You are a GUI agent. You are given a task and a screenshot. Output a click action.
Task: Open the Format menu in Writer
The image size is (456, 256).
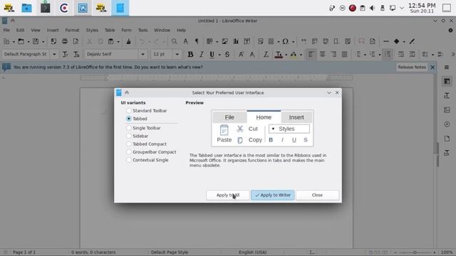[x=72, y=30]
